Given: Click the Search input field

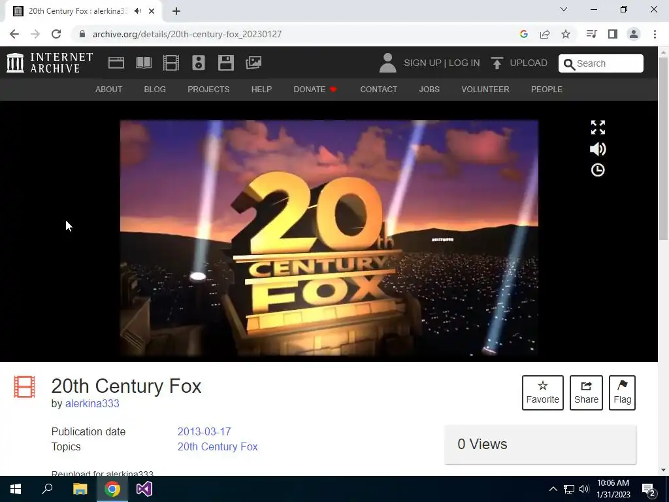Looking at the screenshot, I should tap(601, 63).
